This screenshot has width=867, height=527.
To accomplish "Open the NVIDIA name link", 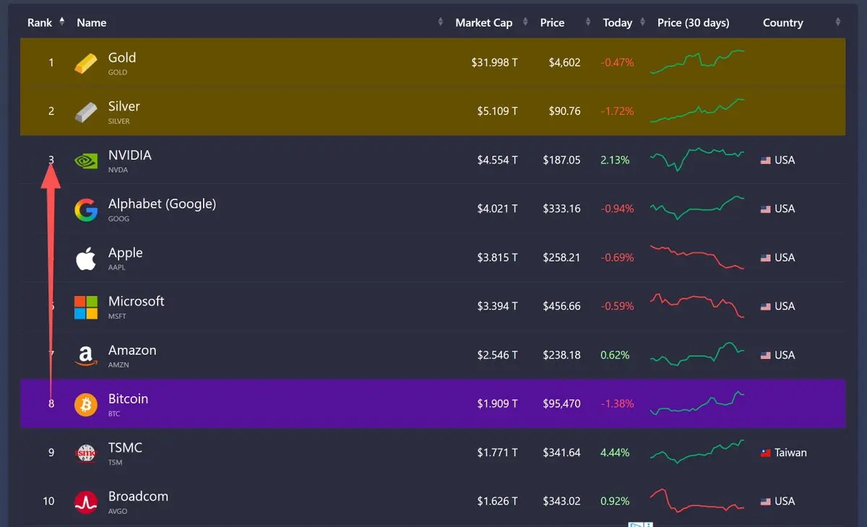I will [129, 155].
